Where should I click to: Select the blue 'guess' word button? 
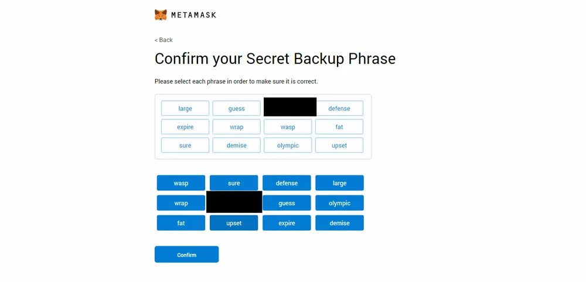pyautogui.click(x=287, y=203)
